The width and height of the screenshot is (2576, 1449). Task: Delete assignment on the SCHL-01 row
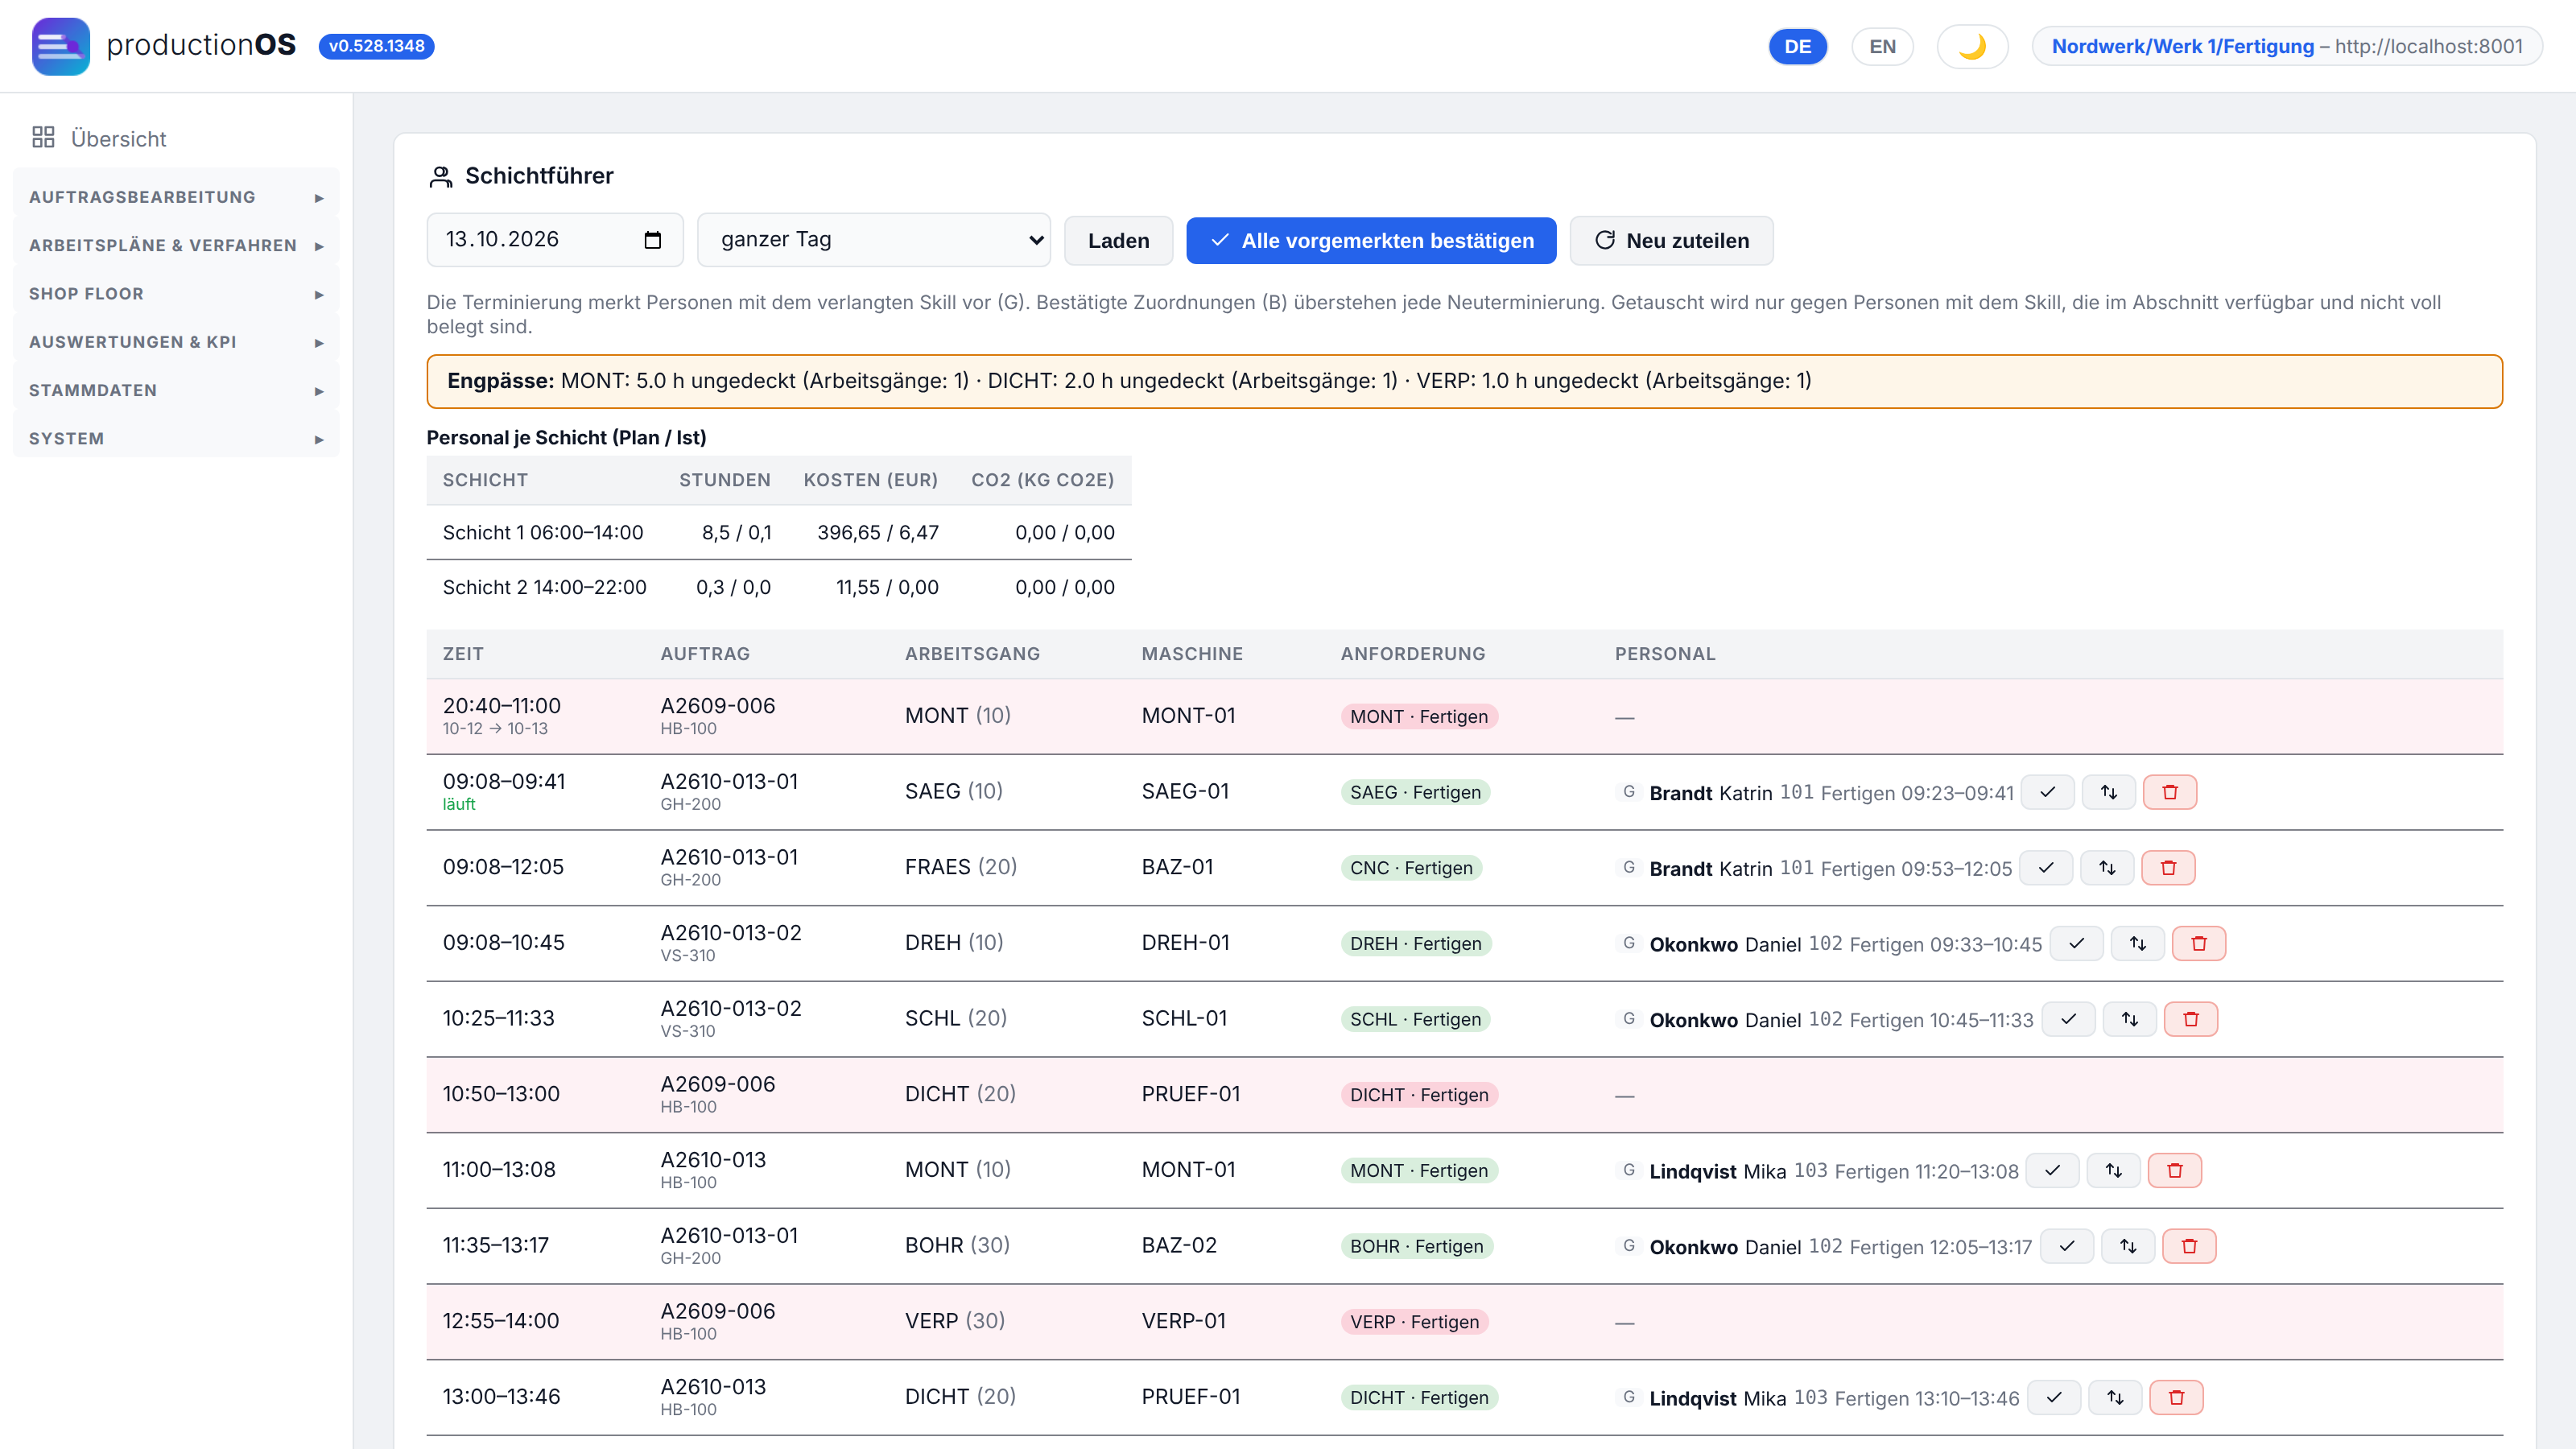(2190, 1019)
